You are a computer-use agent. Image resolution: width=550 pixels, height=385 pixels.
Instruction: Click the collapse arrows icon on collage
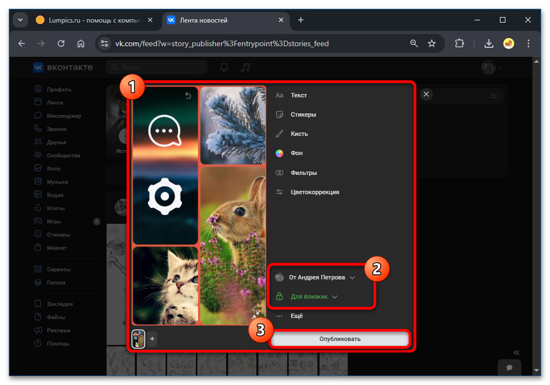point(256,315)
